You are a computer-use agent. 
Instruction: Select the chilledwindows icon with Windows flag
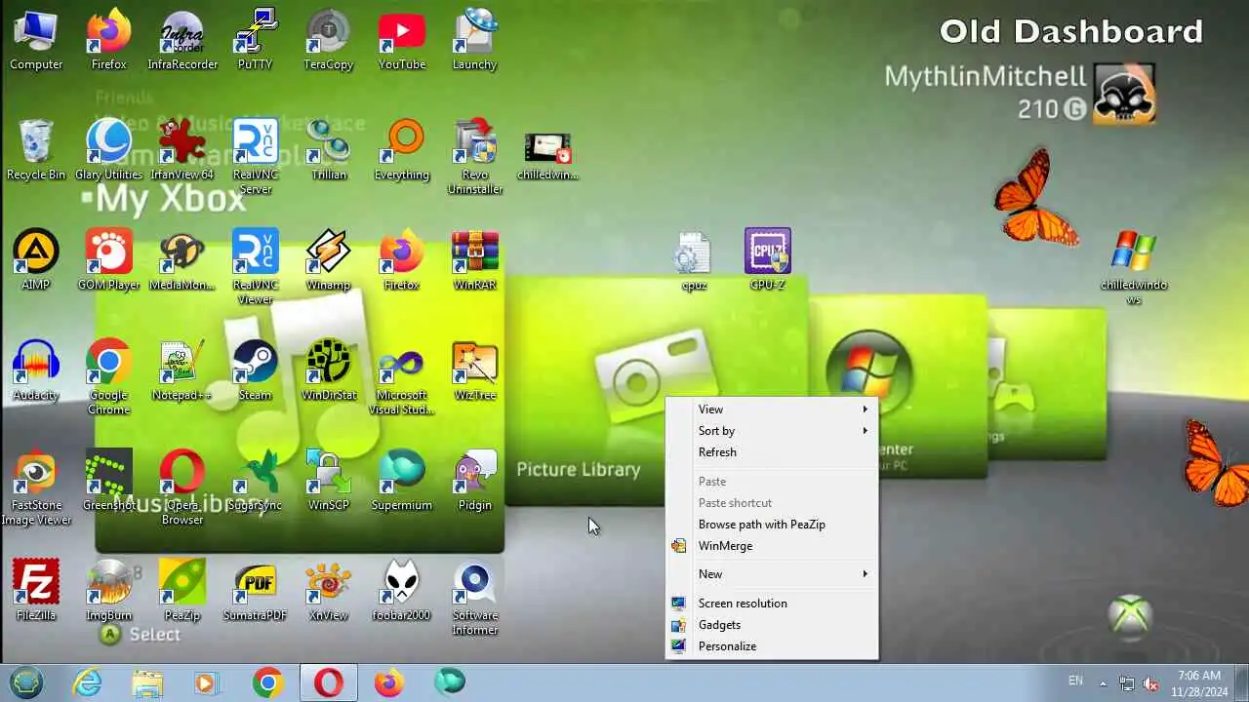point(1134,267)
